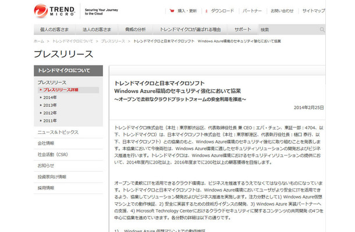Go to プレスリリース in the breadcrumb

[x=113, y=41]
